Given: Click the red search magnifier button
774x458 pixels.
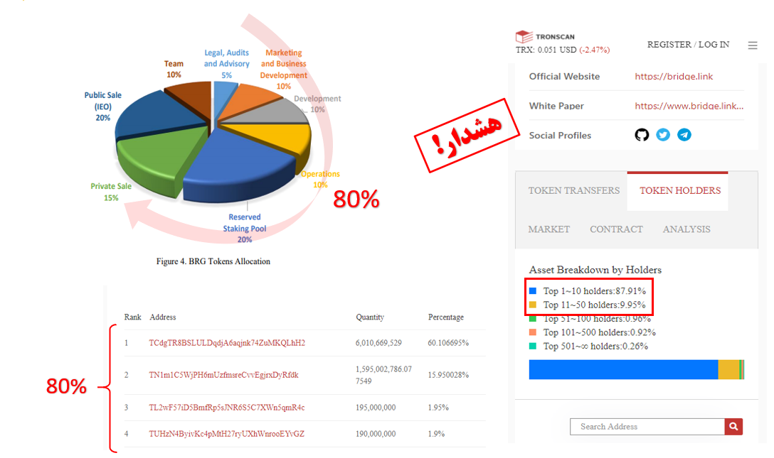Looking at the screenshot, I should tap(733, 427).
